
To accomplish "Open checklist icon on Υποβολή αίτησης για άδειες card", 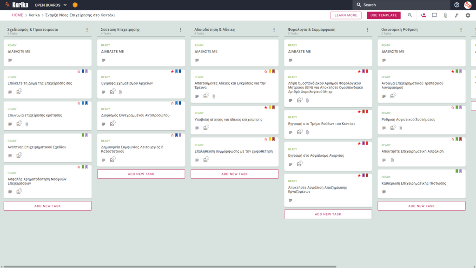I will pos(206,127).
